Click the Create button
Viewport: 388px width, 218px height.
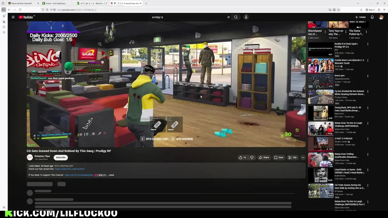[x=360, y=17]
